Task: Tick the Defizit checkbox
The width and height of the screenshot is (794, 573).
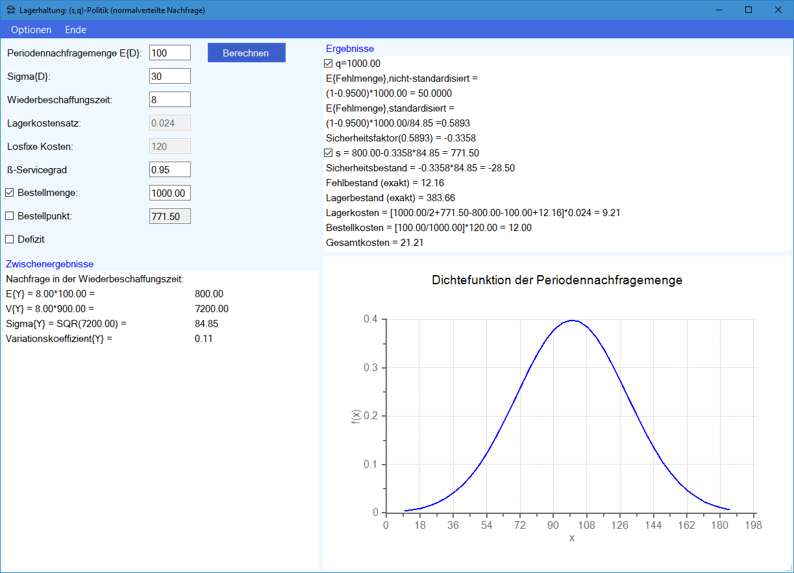Action: point(10,239)
